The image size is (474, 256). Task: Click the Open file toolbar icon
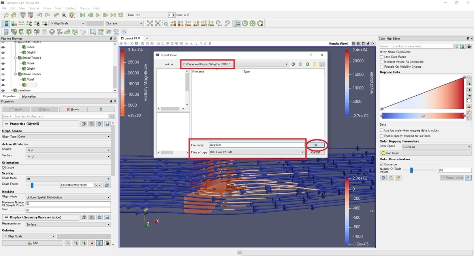6,15
